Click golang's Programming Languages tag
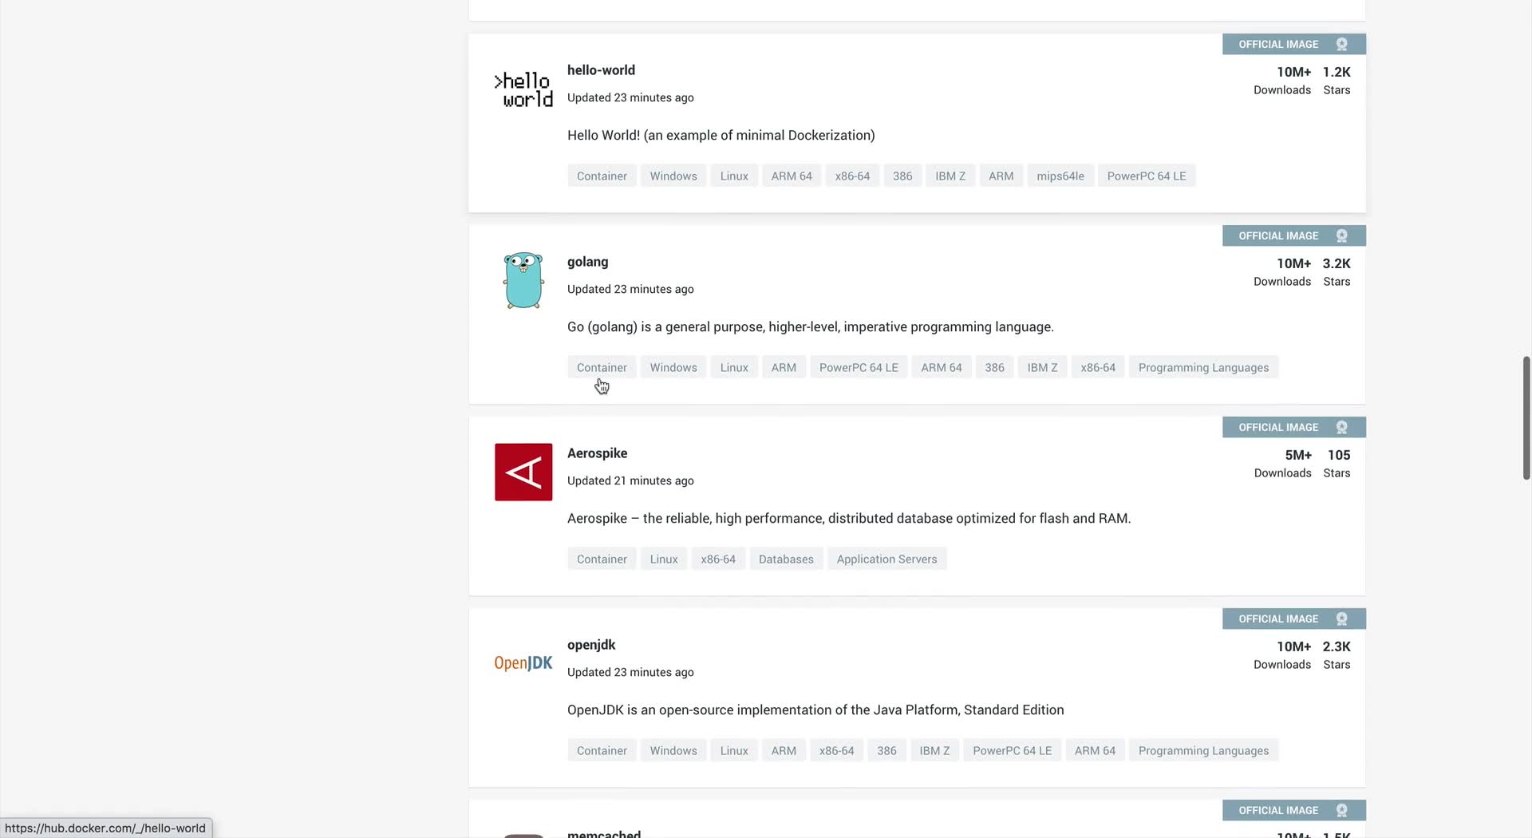1532x838 pixels. point(1202,368)
